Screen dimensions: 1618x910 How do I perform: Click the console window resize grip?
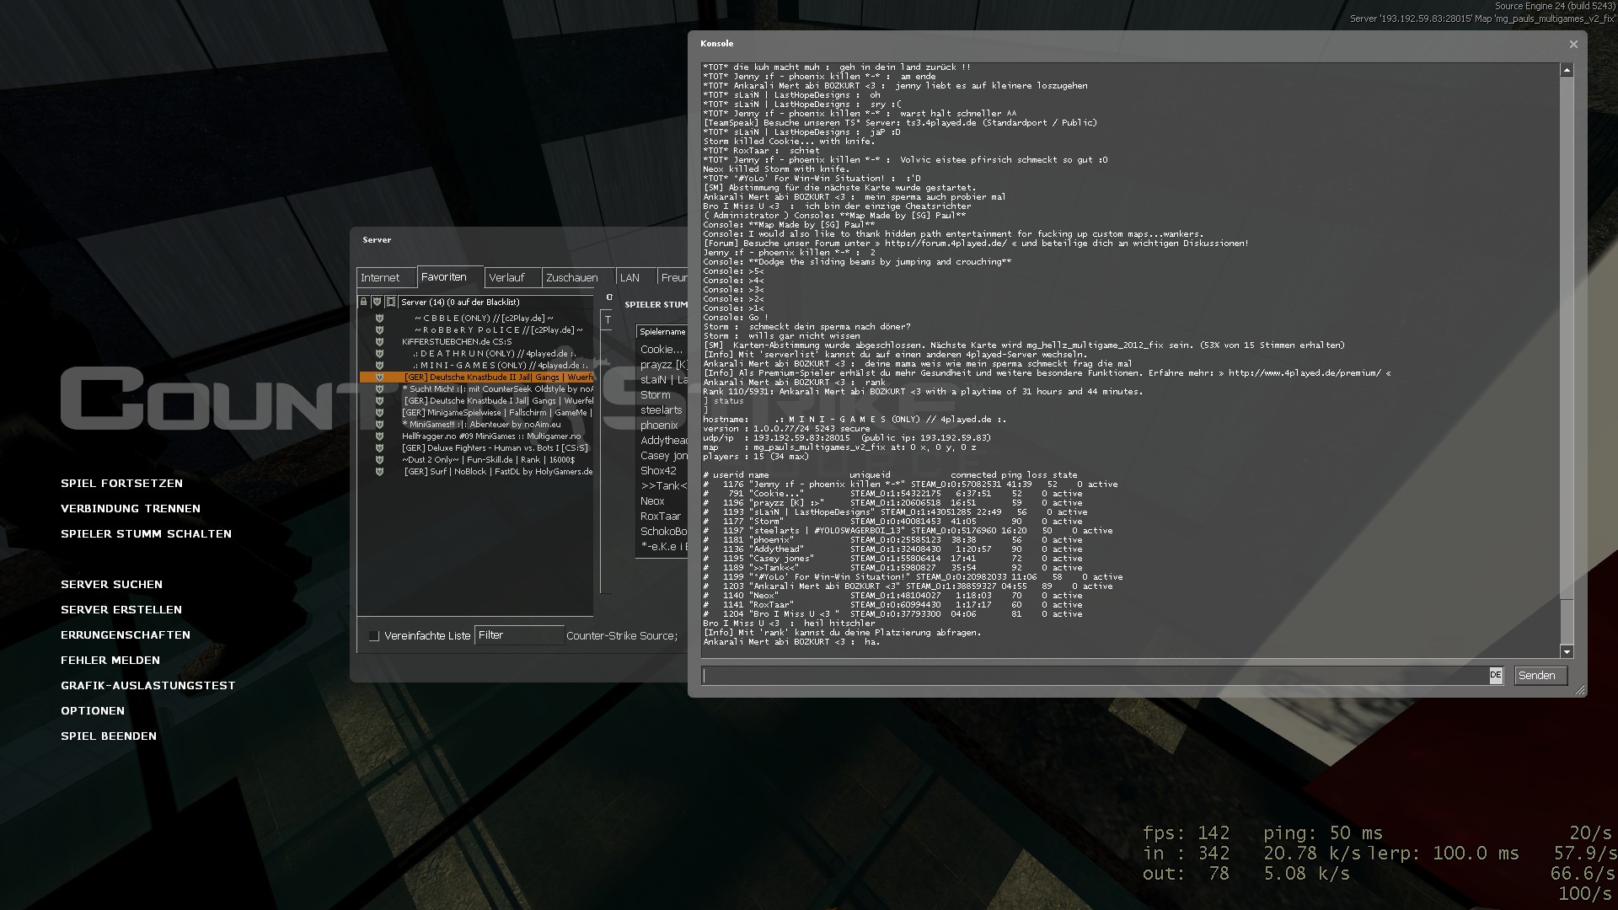(1580, 690)
